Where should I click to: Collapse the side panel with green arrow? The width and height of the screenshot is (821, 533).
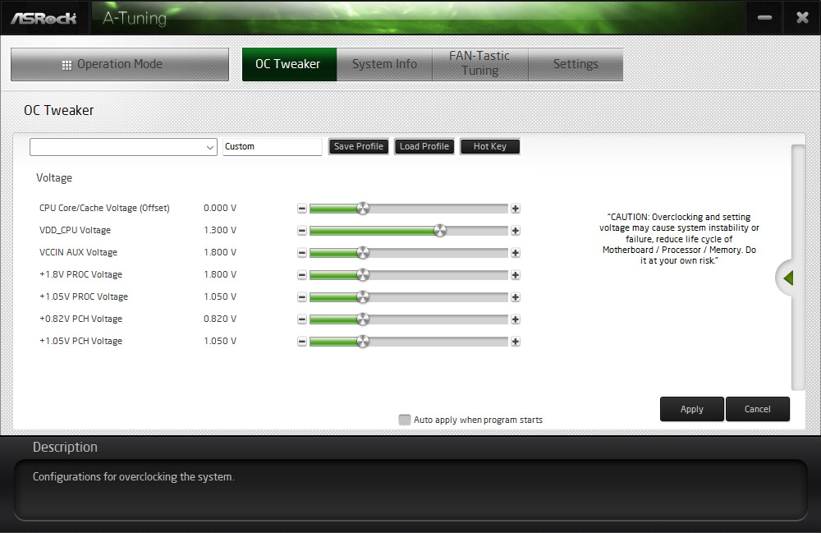[x=787, y=278]
